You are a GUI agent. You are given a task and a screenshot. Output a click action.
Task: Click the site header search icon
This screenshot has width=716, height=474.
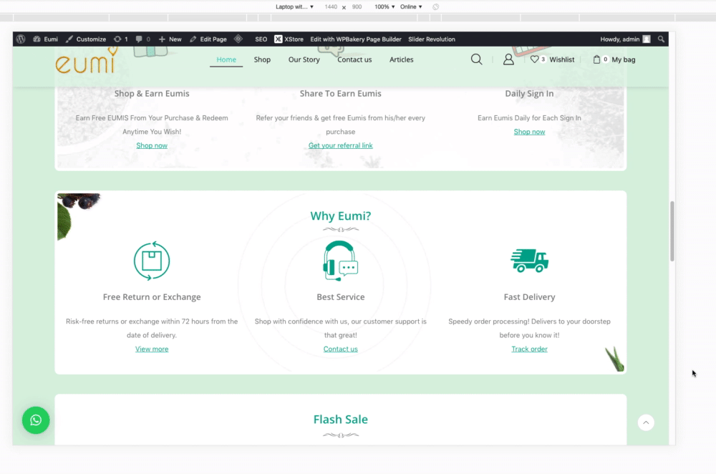point(476,59)
